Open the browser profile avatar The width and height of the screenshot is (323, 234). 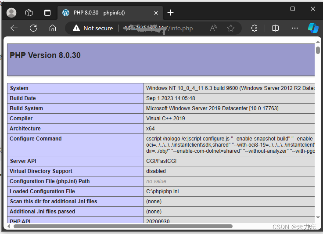pyautogui.click(x=11, y=13)
